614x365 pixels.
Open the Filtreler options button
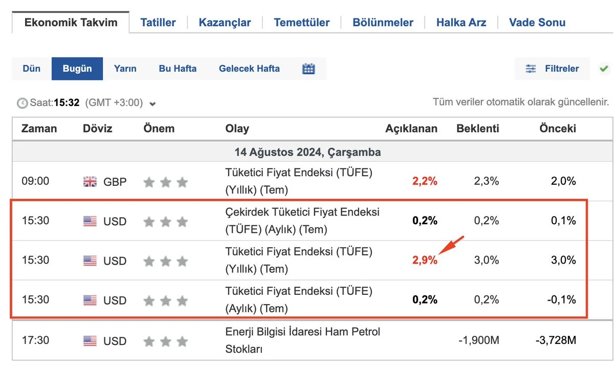coord(553,69)
